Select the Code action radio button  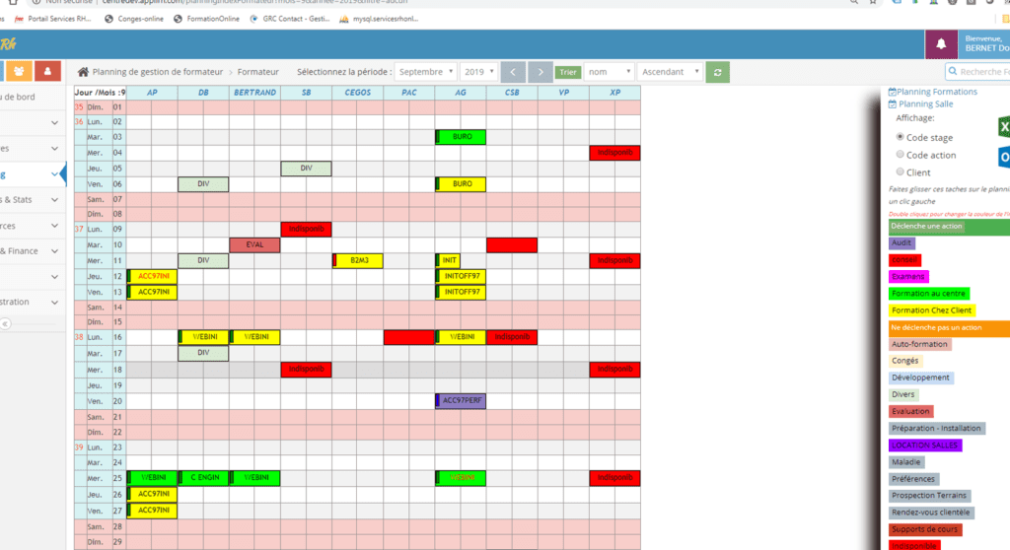click(900, 155)
